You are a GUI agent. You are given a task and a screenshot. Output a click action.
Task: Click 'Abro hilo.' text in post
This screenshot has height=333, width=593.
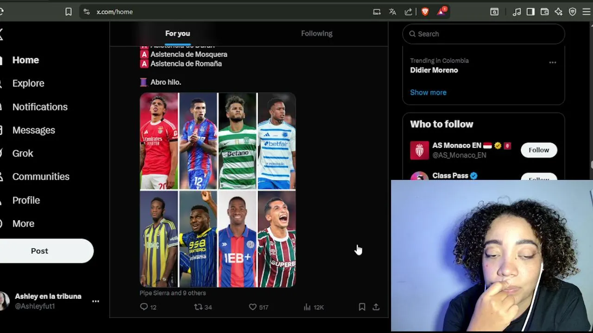(x=166, y=82)
